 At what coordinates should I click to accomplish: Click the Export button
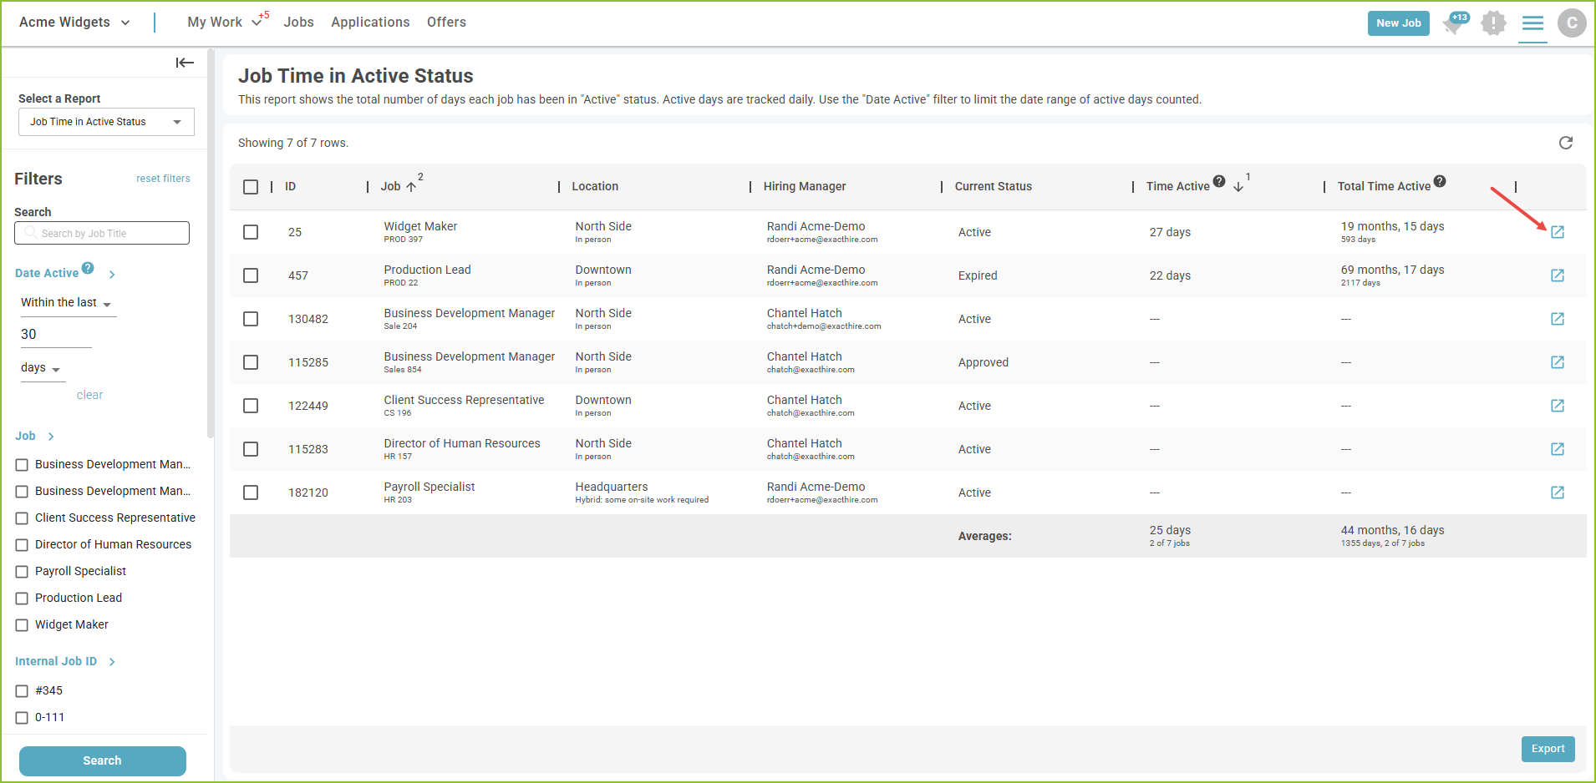[x=1547, y=749]
